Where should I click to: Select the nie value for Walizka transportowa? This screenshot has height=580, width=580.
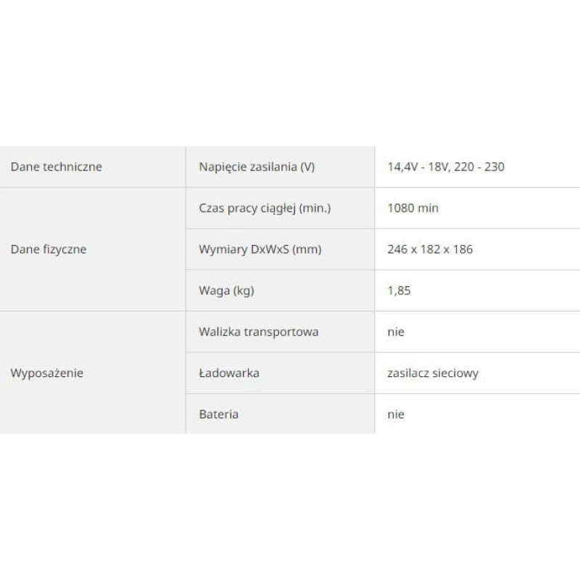pyautogui.click(x=395, y=332)
